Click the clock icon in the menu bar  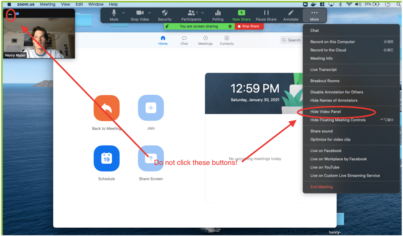(x=387, y=4)
